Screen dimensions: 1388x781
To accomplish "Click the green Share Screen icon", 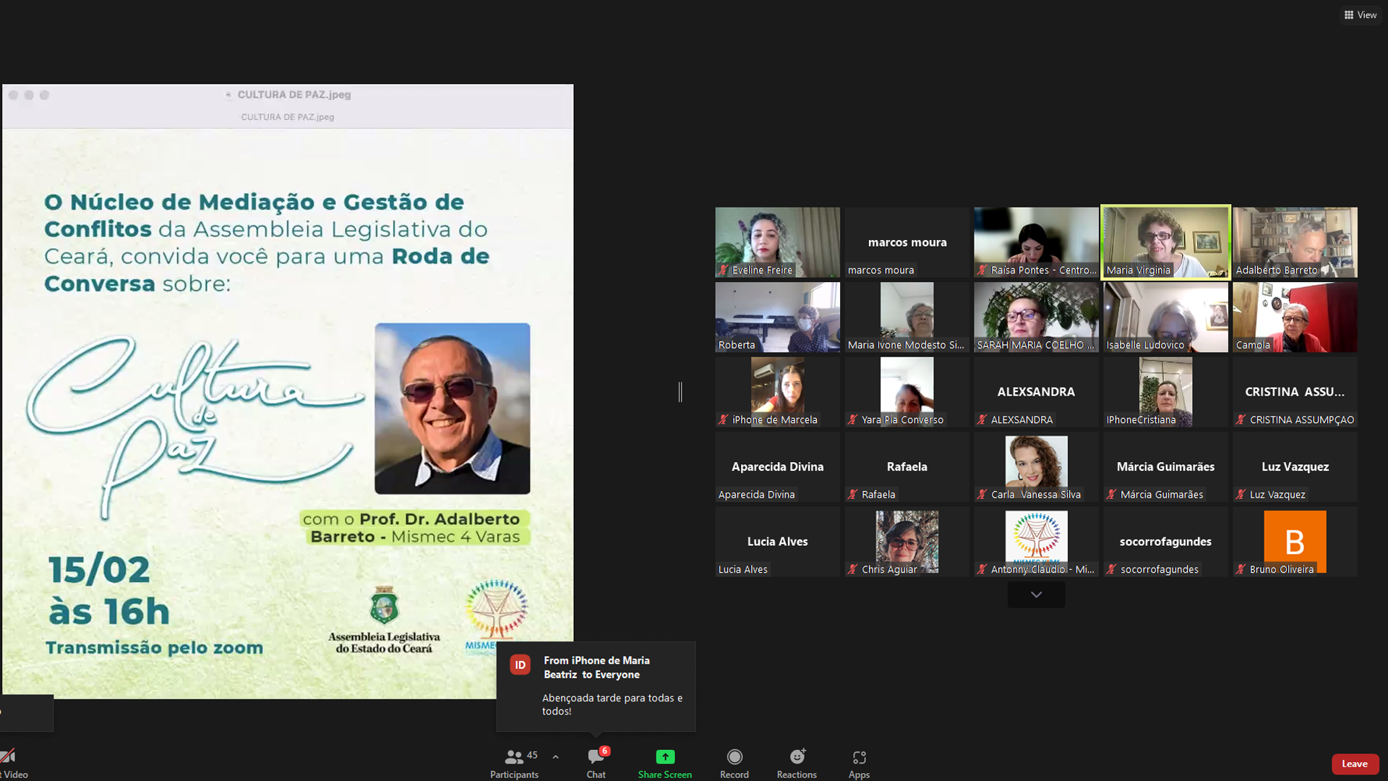I will click(x=664, y=756).
